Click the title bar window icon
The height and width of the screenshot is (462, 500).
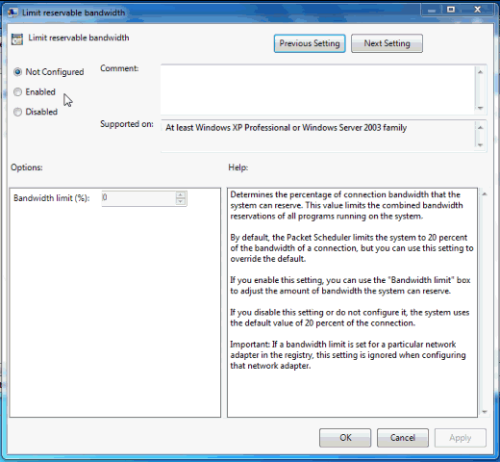point(12,13)
